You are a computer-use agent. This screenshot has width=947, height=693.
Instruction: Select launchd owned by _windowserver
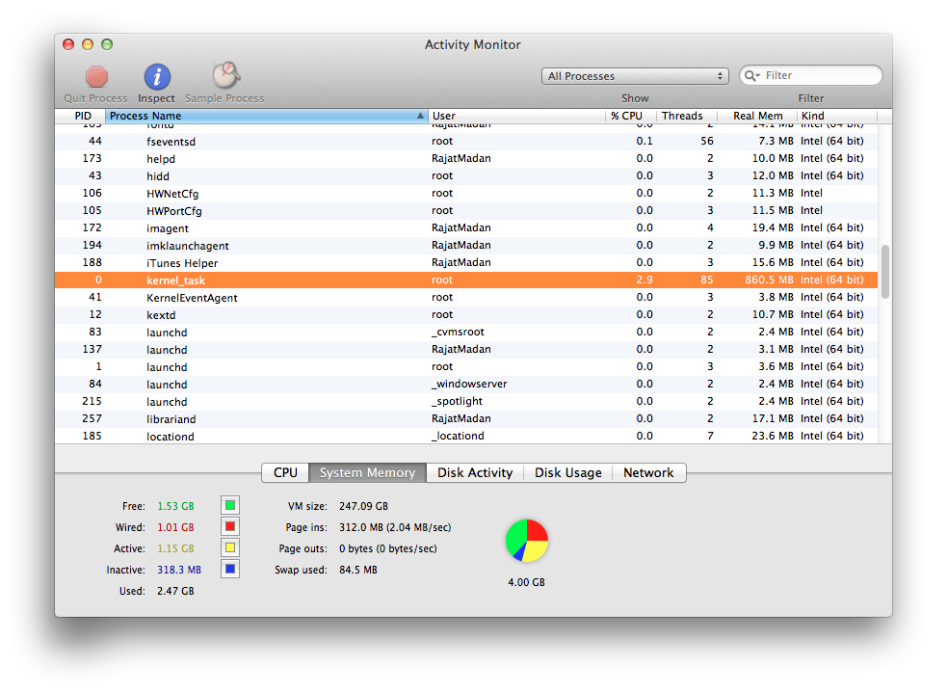point(466,384)
